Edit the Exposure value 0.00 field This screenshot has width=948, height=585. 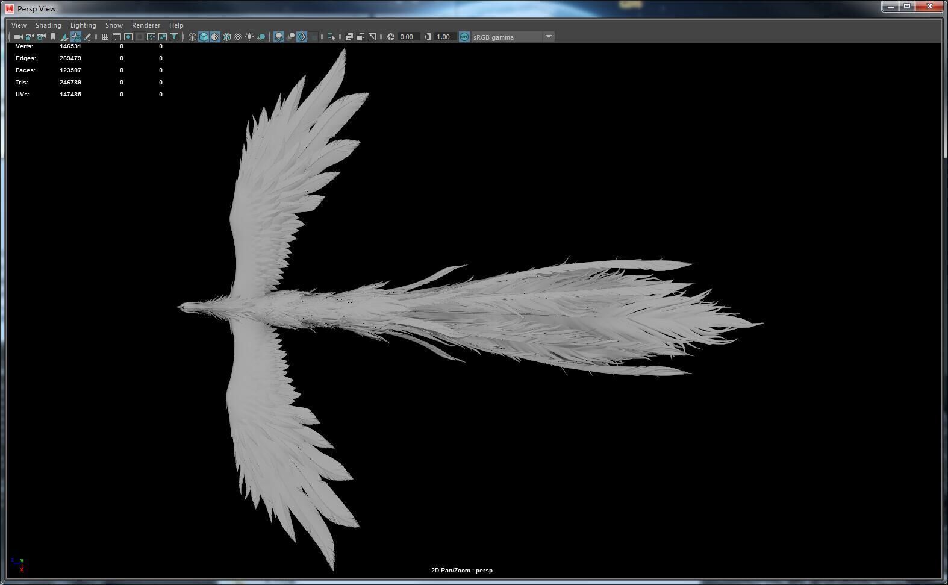point(408,37)
